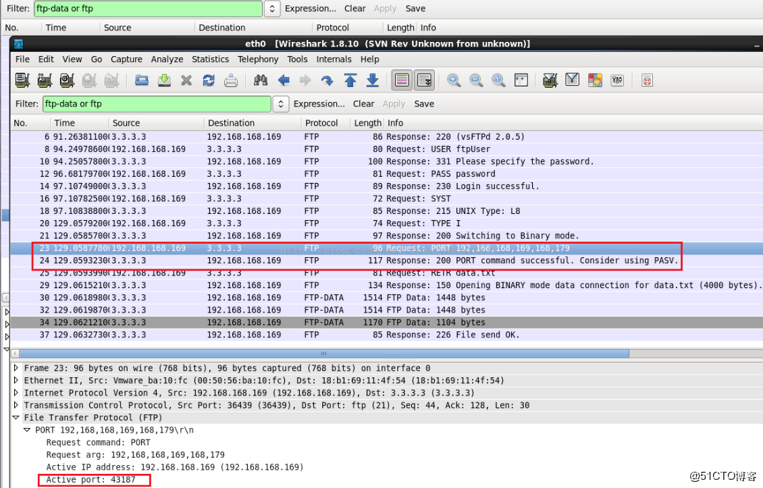Close the capture file with X icon
Screen dimensions: 763x488
click(x=186, y=80)
